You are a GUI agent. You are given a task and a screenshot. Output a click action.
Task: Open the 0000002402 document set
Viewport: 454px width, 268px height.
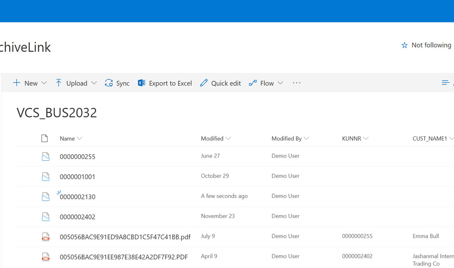(x=77, y=217)
